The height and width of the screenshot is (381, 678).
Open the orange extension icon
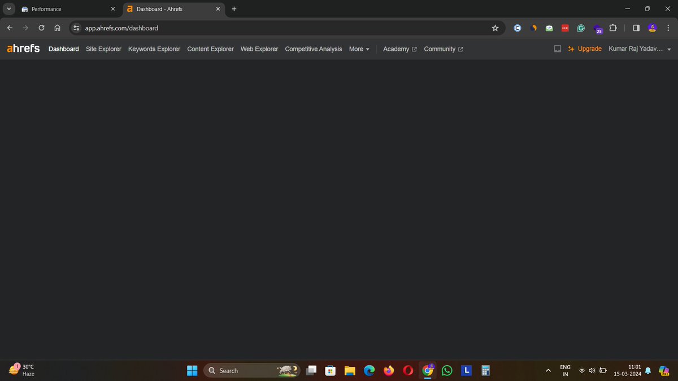534,28
